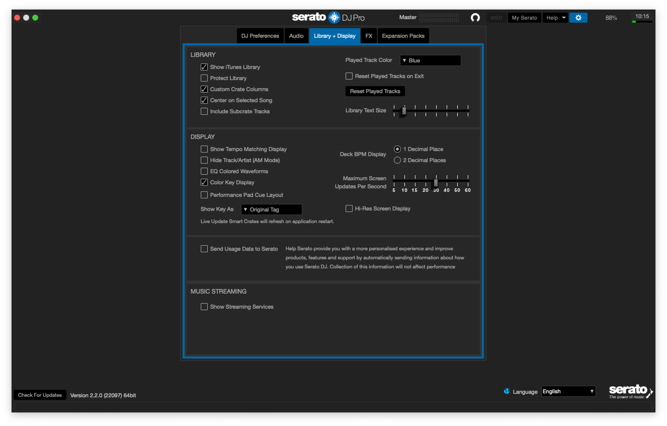The height and width of the screenshot is (426, 667).
Task: Expand the Played Track Color dropdown
Action: pos(429,60)
